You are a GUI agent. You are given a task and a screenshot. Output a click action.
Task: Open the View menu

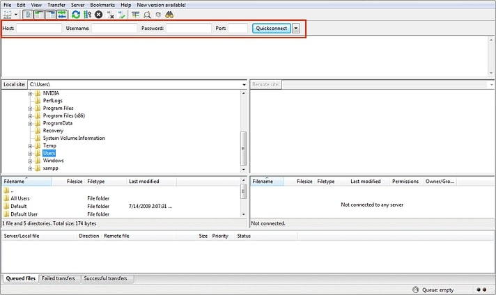coord(36,5)
